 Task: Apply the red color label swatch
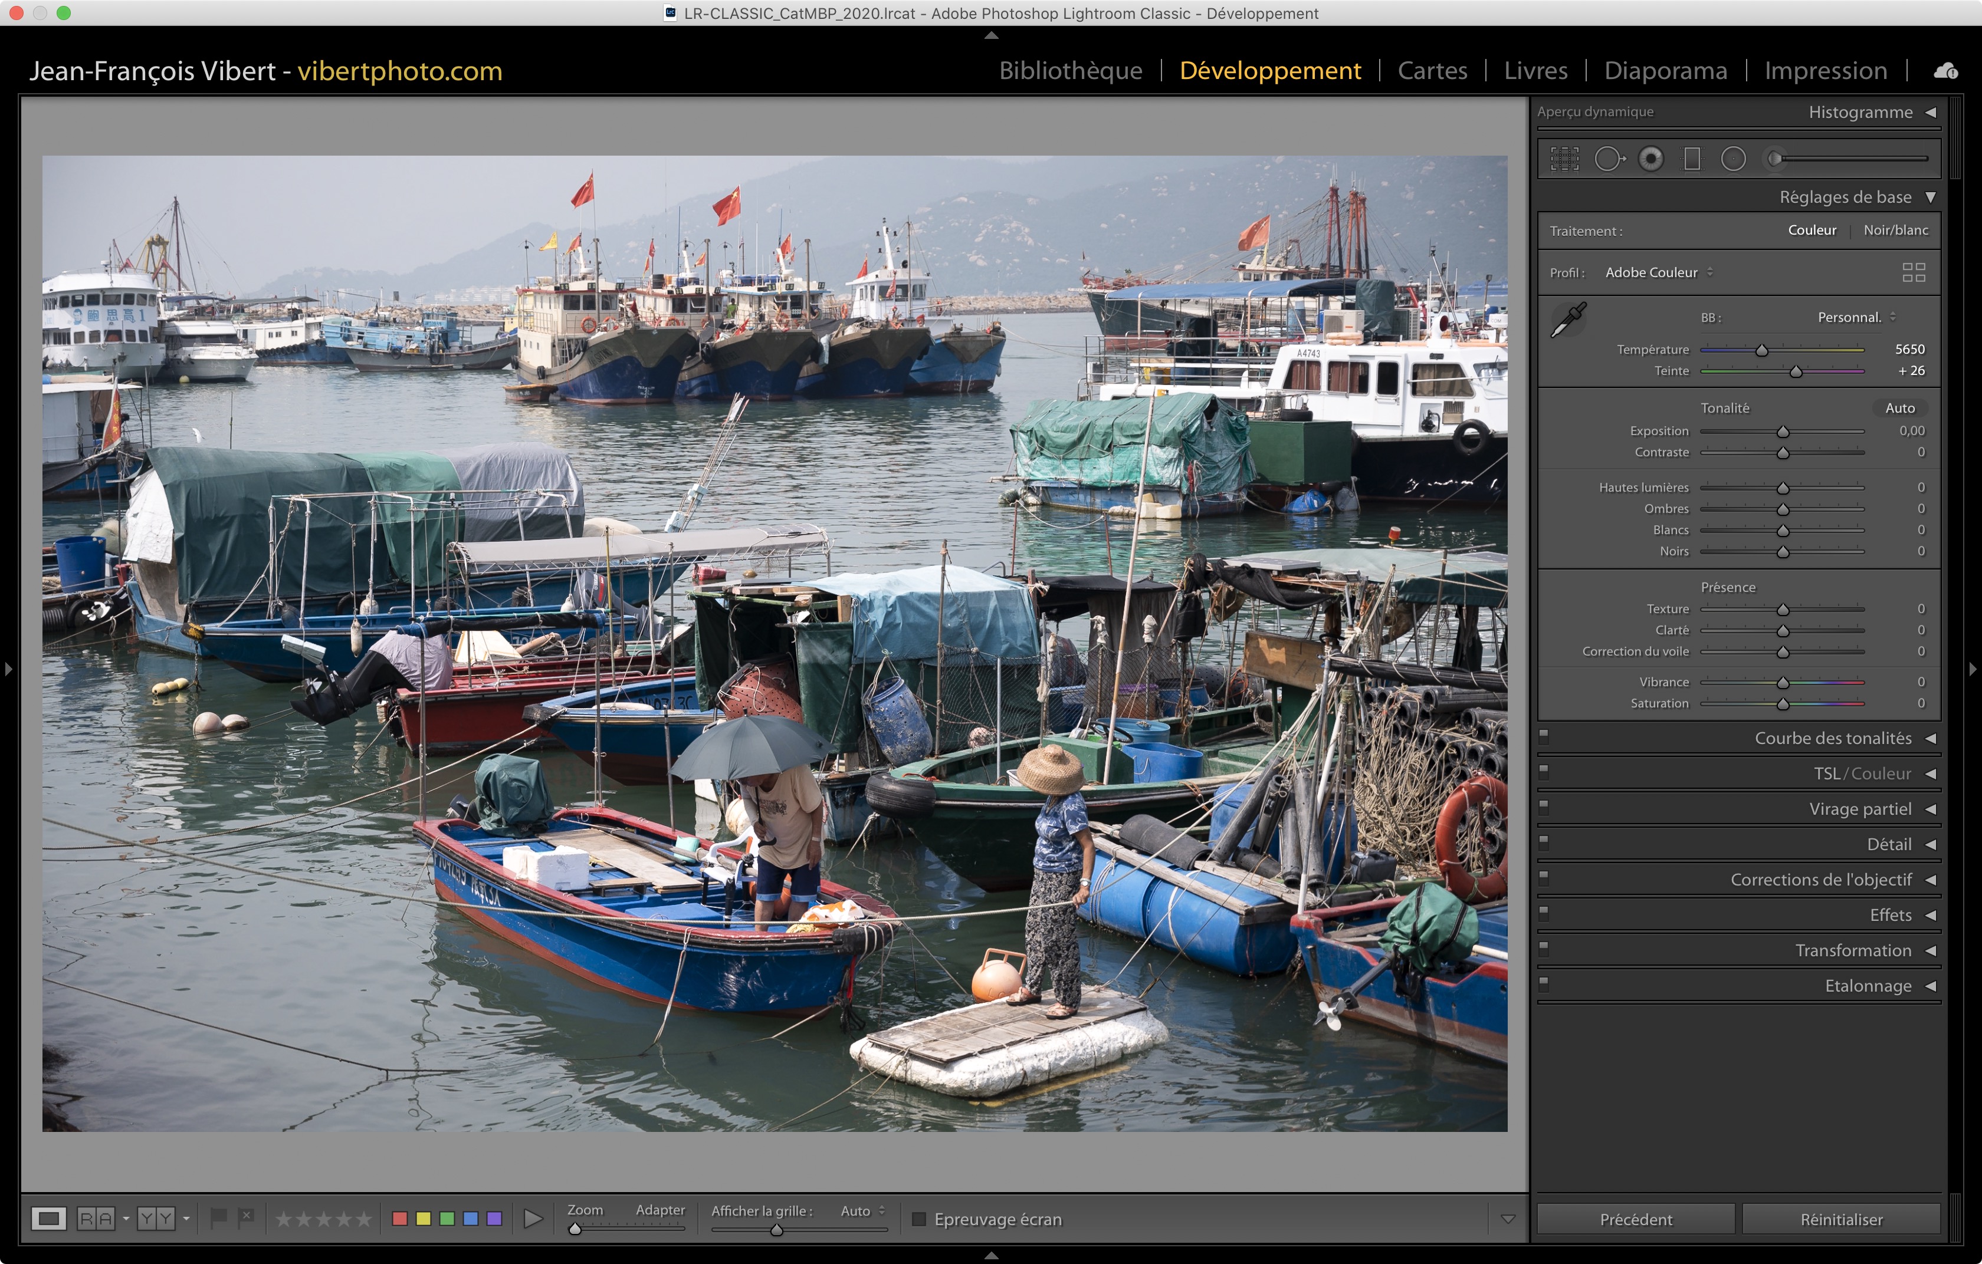click(400, 1218)
